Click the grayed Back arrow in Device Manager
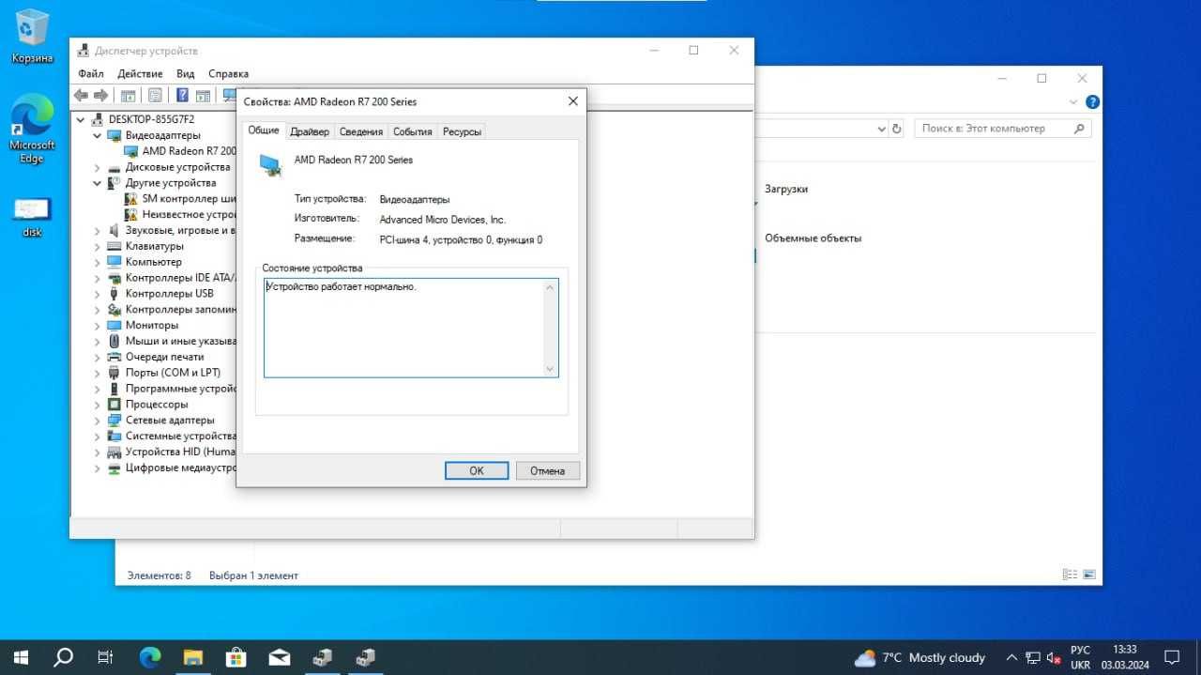The height and width of the screenshot is (675, 1201). click(x=81, y=95)
